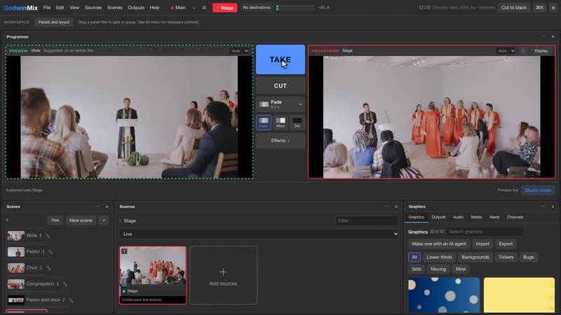The width and height of the screenshot is (561, 315).
Task: Click the plus icon next to Main
Action: point(194,8)
